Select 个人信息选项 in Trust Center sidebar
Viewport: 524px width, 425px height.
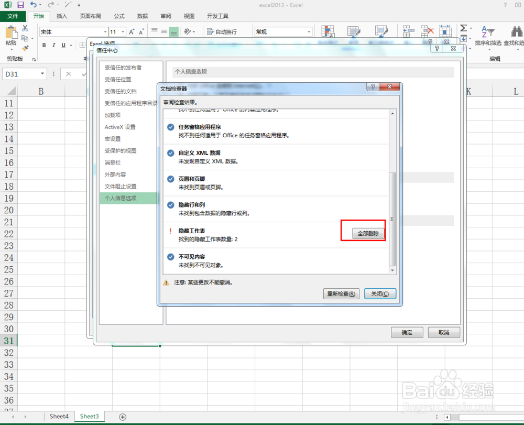[x=122, y=198]
